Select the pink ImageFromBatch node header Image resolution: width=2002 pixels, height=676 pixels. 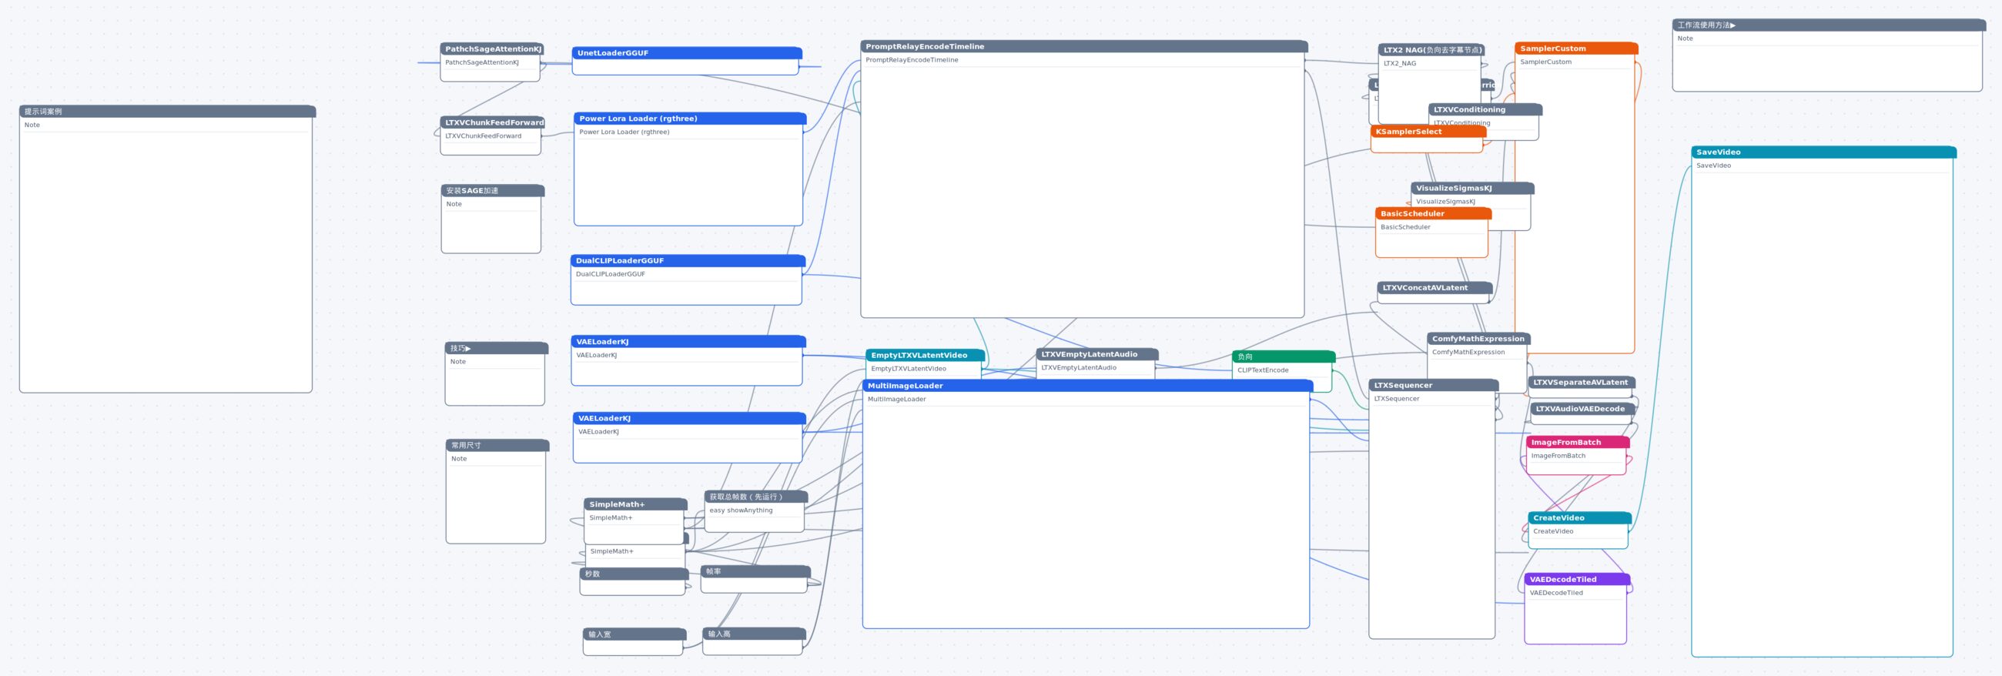pos(1578,442)
